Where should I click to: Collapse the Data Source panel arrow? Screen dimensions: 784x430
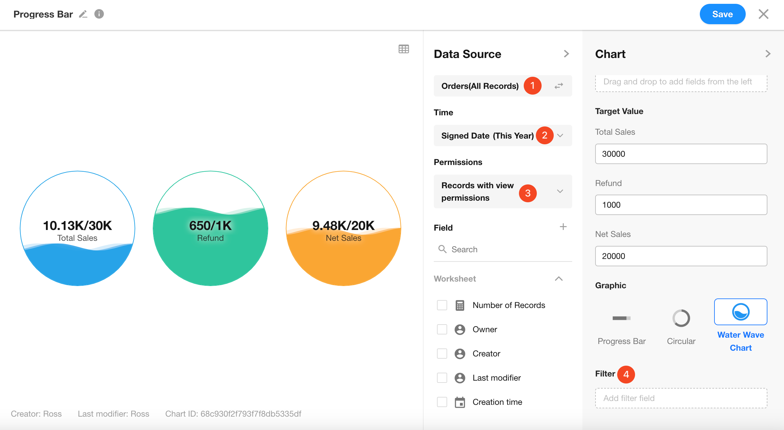point(566,54)
